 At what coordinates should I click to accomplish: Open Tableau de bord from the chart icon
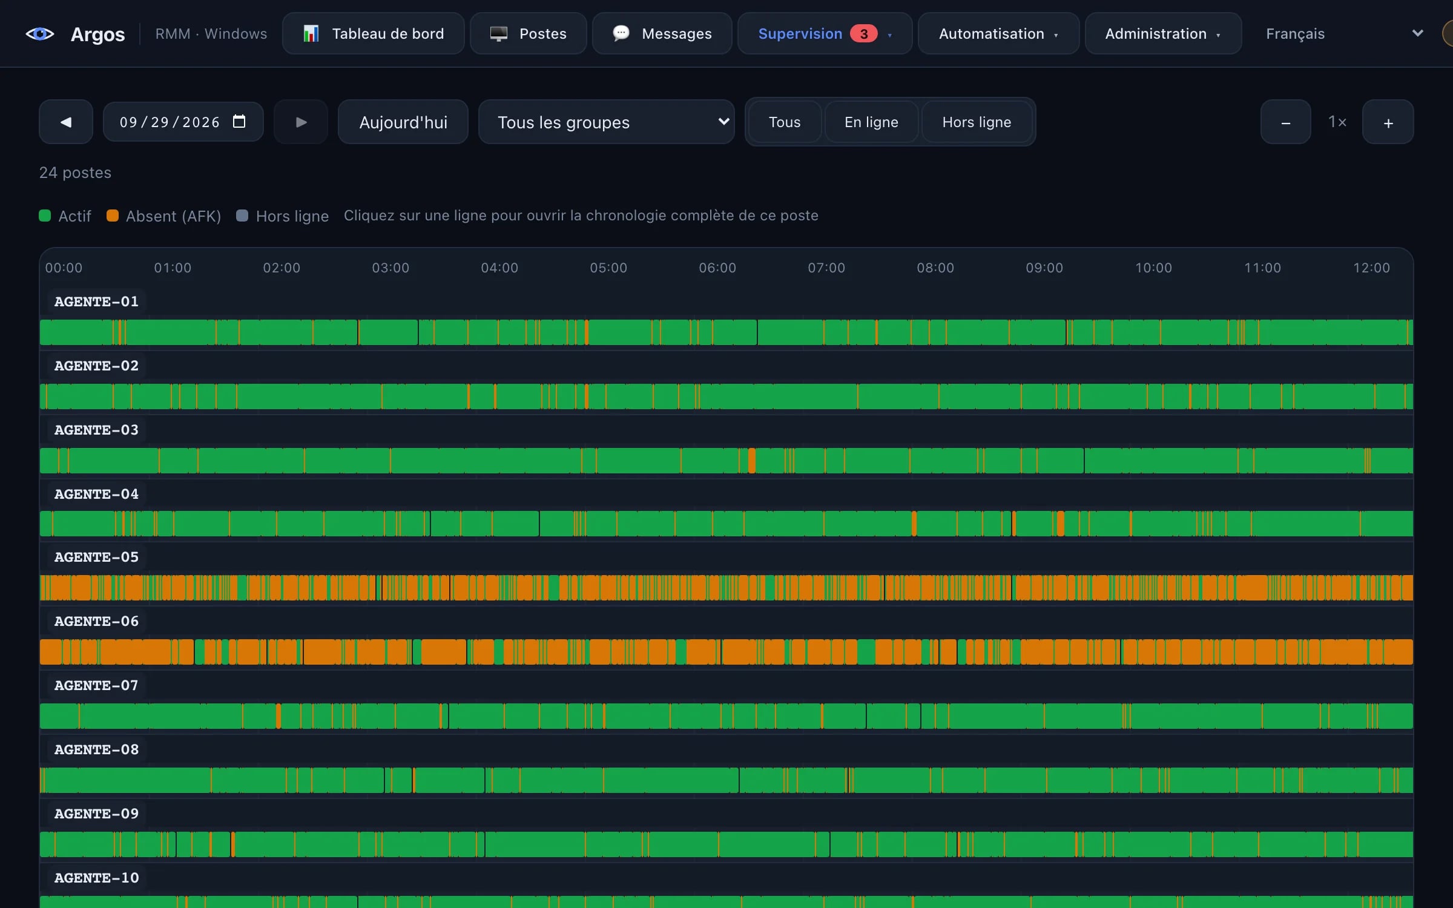click(311, 34)
